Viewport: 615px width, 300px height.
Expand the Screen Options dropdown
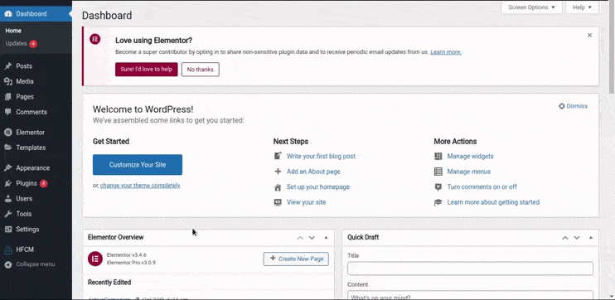tap(531, 7)
